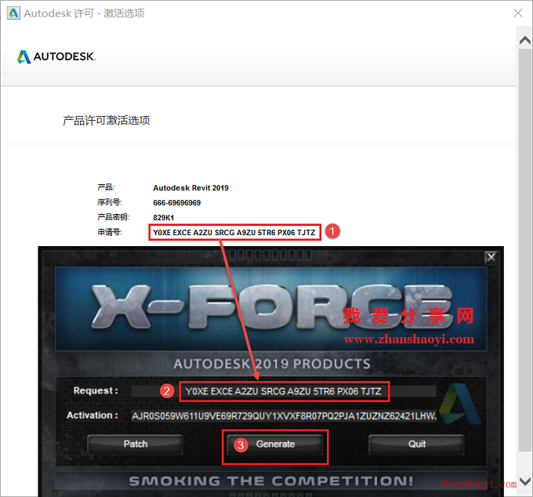533x497 pixels.
Task: Click the scroll down arrow
Action: (x=525, y=481)
